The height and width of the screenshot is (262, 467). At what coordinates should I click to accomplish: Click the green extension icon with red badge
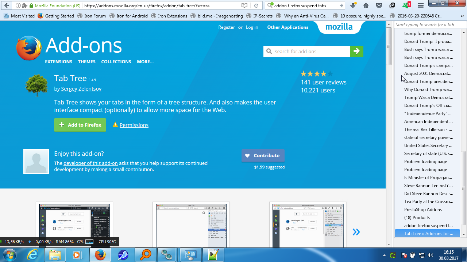[406, 5]
